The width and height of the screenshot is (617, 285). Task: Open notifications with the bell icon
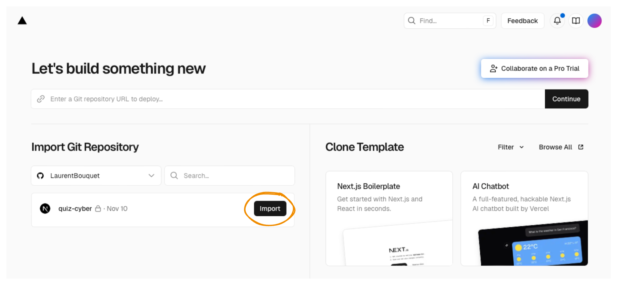(557, 21)
